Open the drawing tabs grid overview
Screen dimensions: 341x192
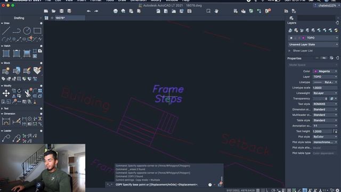(x=46, y=18)
